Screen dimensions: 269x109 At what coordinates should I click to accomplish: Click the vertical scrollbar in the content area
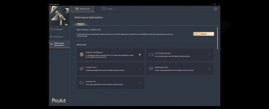click(218, 38)
